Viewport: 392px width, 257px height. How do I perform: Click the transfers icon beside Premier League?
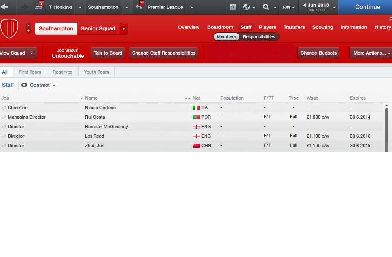click(139, 7)
